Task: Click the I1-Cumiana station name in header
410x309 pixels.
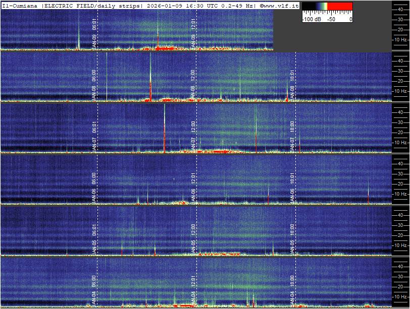Action: pyautogui.click(x=20, y=5)
